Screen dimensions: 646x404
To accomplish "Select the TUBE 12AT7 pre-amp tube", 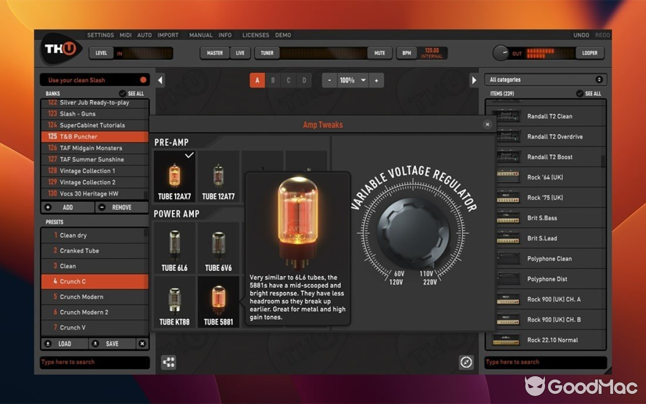I will (x=218, y=176).
